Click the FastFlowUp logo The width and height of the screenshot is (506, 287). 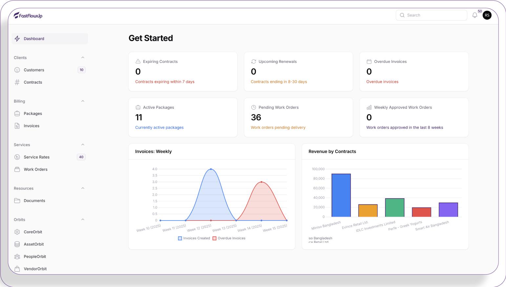tap(28, 15)
